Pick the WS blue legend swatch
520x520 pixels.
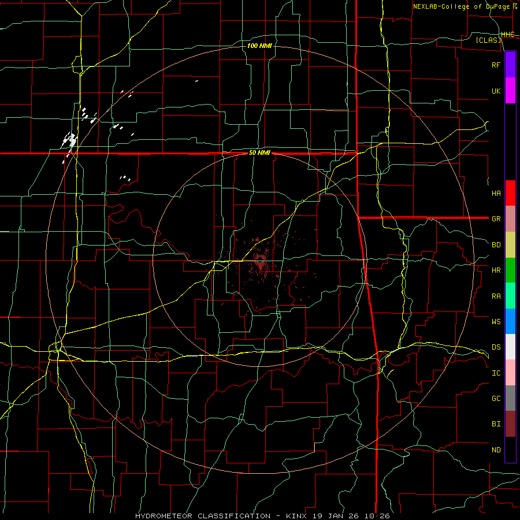click(510, 321)
